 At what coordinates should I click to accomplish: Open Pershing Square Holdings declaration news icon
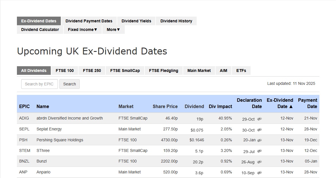[259, 140]
